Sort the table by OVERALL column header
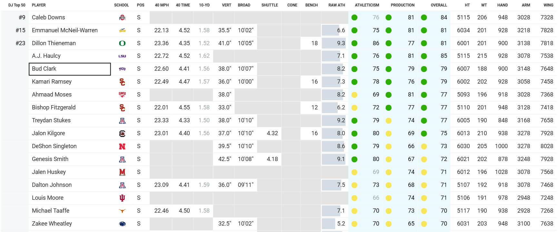 click(x=439, y=5)
